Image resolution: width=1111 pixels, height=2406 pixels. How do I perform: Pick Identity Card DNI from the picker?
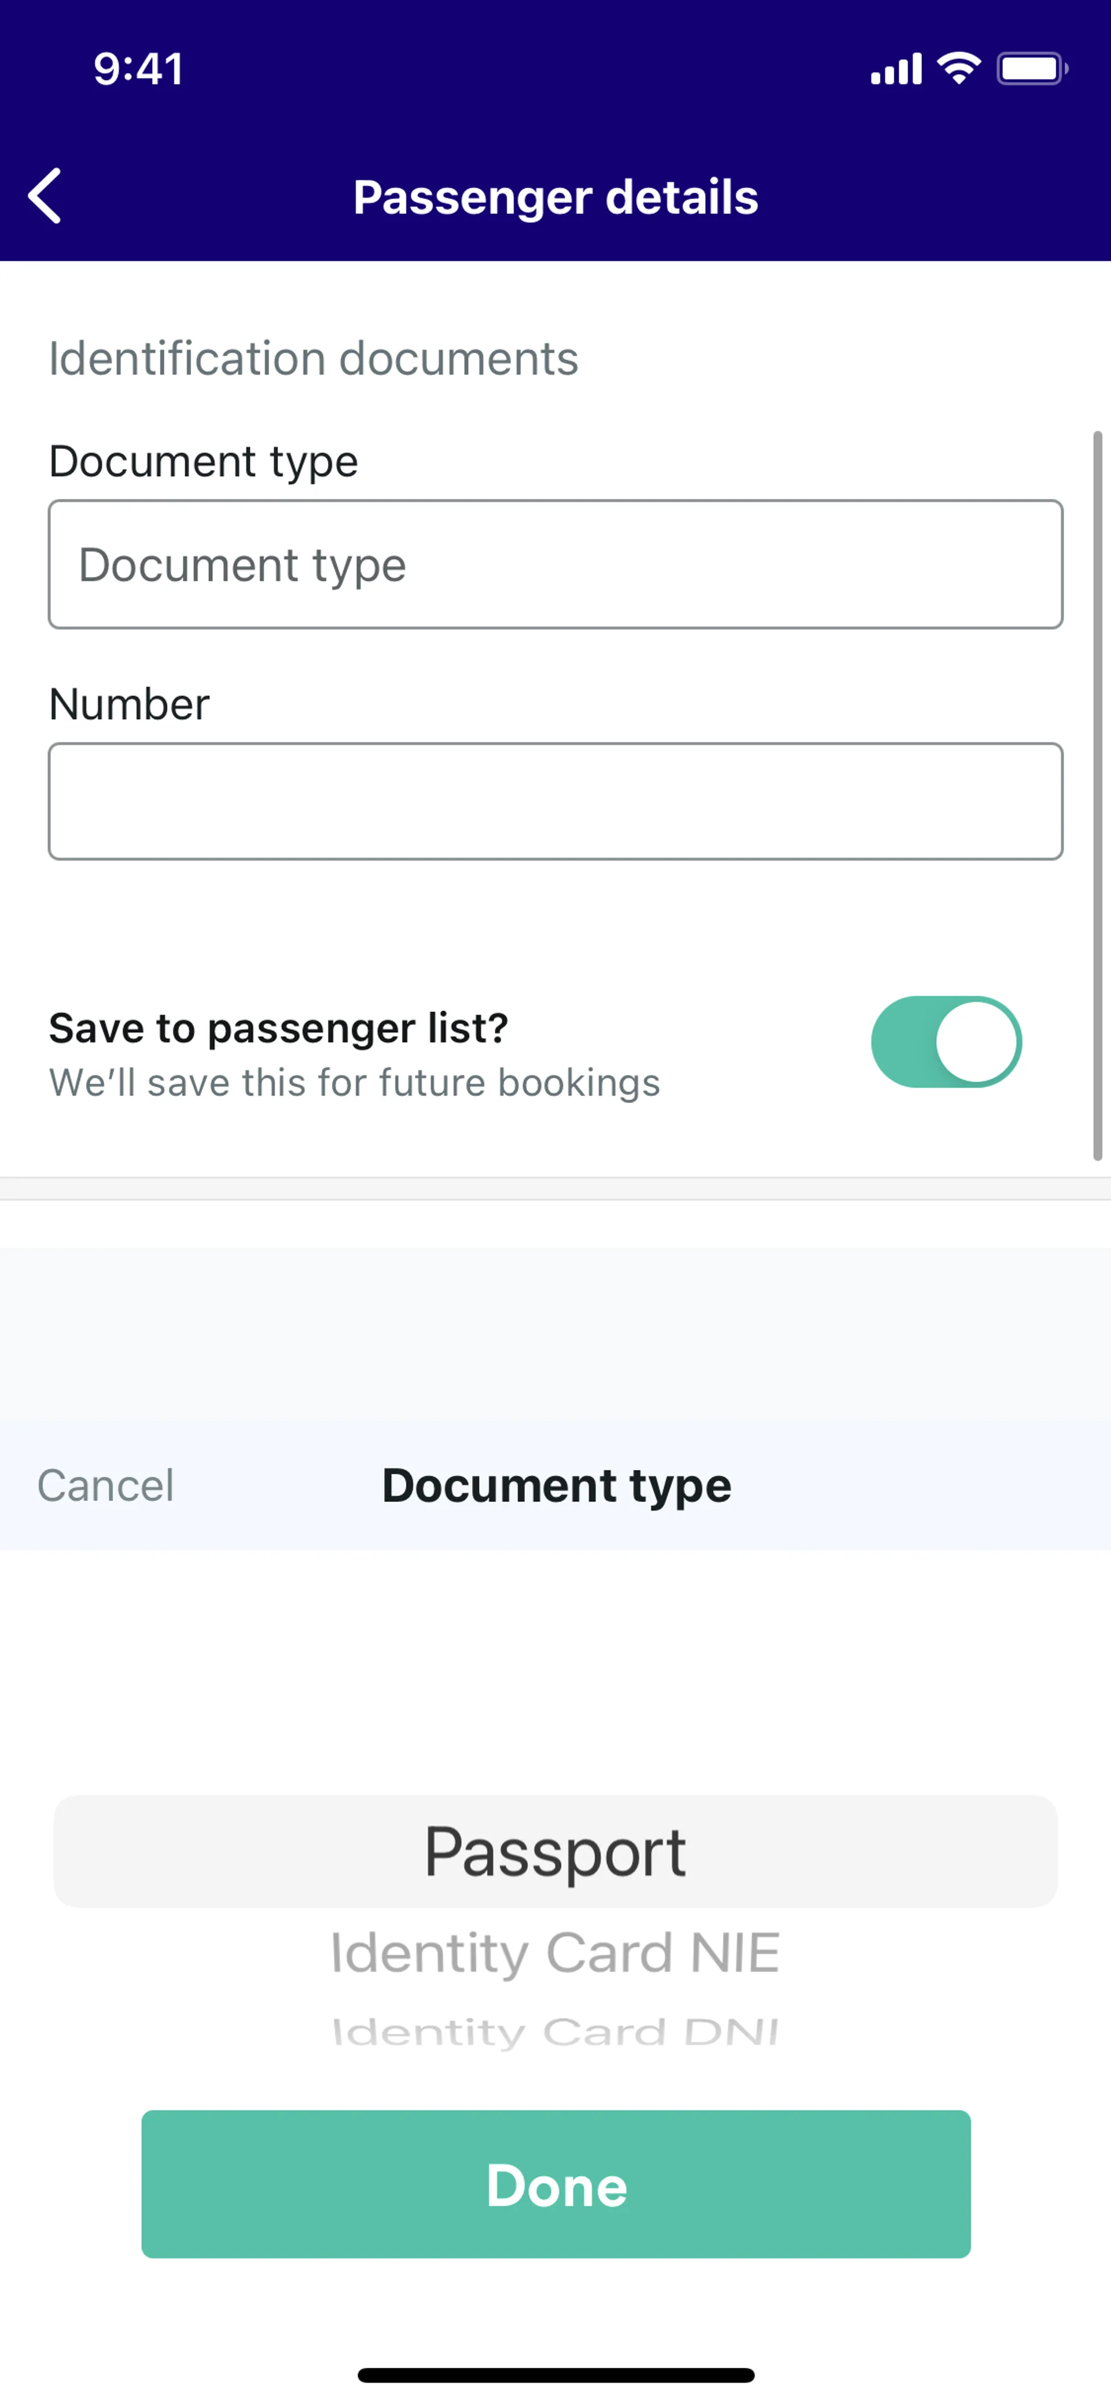point(555,2032)
